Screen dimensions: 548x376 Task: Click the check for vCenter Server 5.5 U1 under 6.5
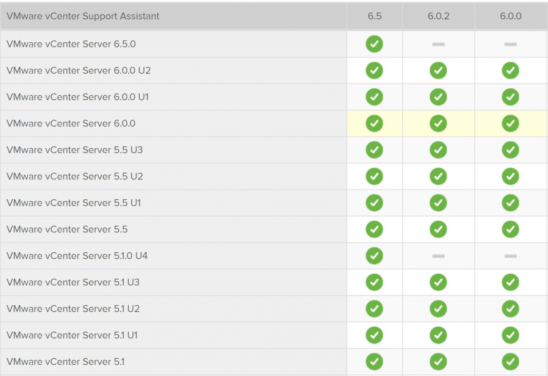coord(374,203)
